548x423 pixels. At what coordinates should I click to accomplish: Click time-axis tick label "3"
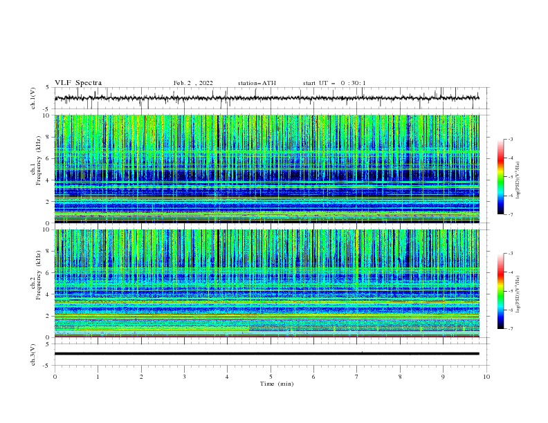(x=184, y=377)
